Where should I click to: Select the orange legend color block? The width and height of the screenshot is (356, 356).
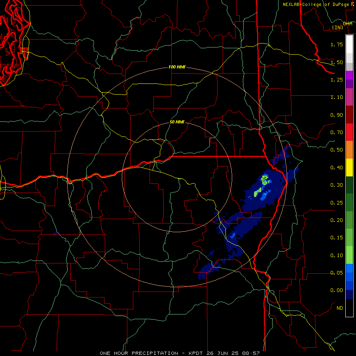click(x=349, y=150)
